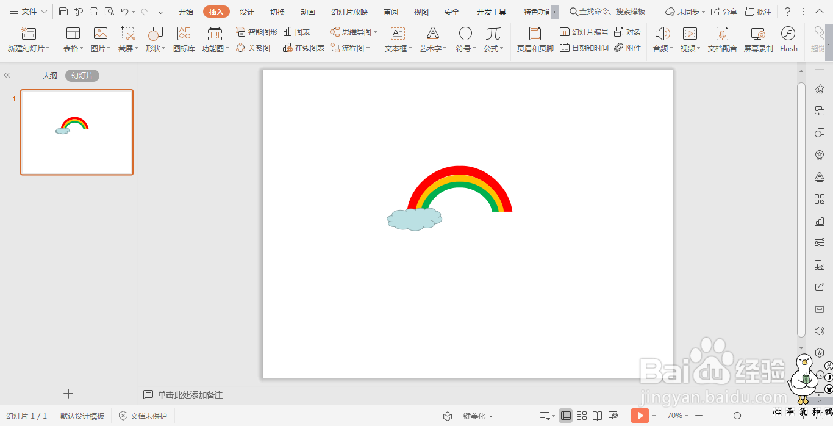Insert a 图表 chart

(x=297, y=32)
